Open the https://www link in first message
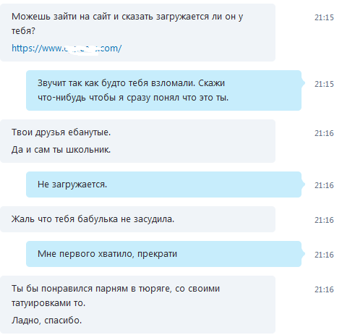 (x=67, y=48)
